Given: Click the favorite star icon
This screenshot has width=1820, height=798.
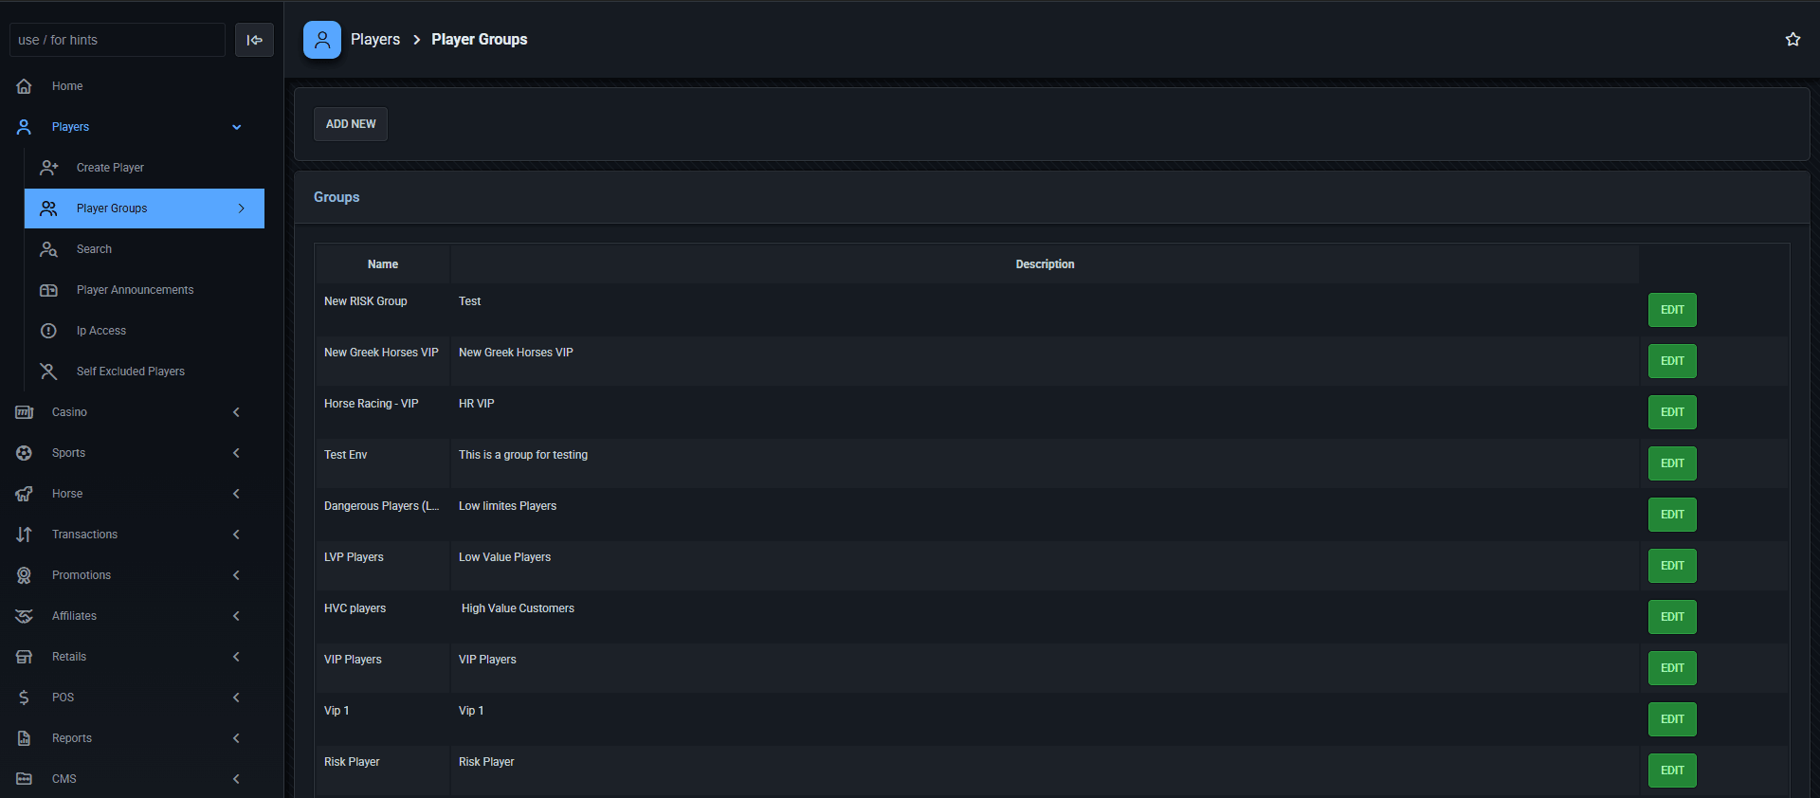Looking at the screenshot, I should (x=1793, y=40).
